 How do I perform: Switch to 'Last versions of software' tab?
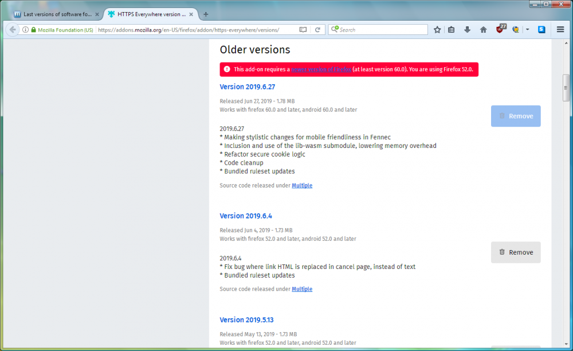[54, 14]
